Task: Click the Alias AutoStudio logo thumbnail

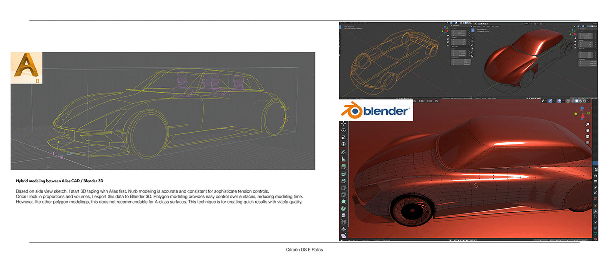Action: [x=26, y=68]
